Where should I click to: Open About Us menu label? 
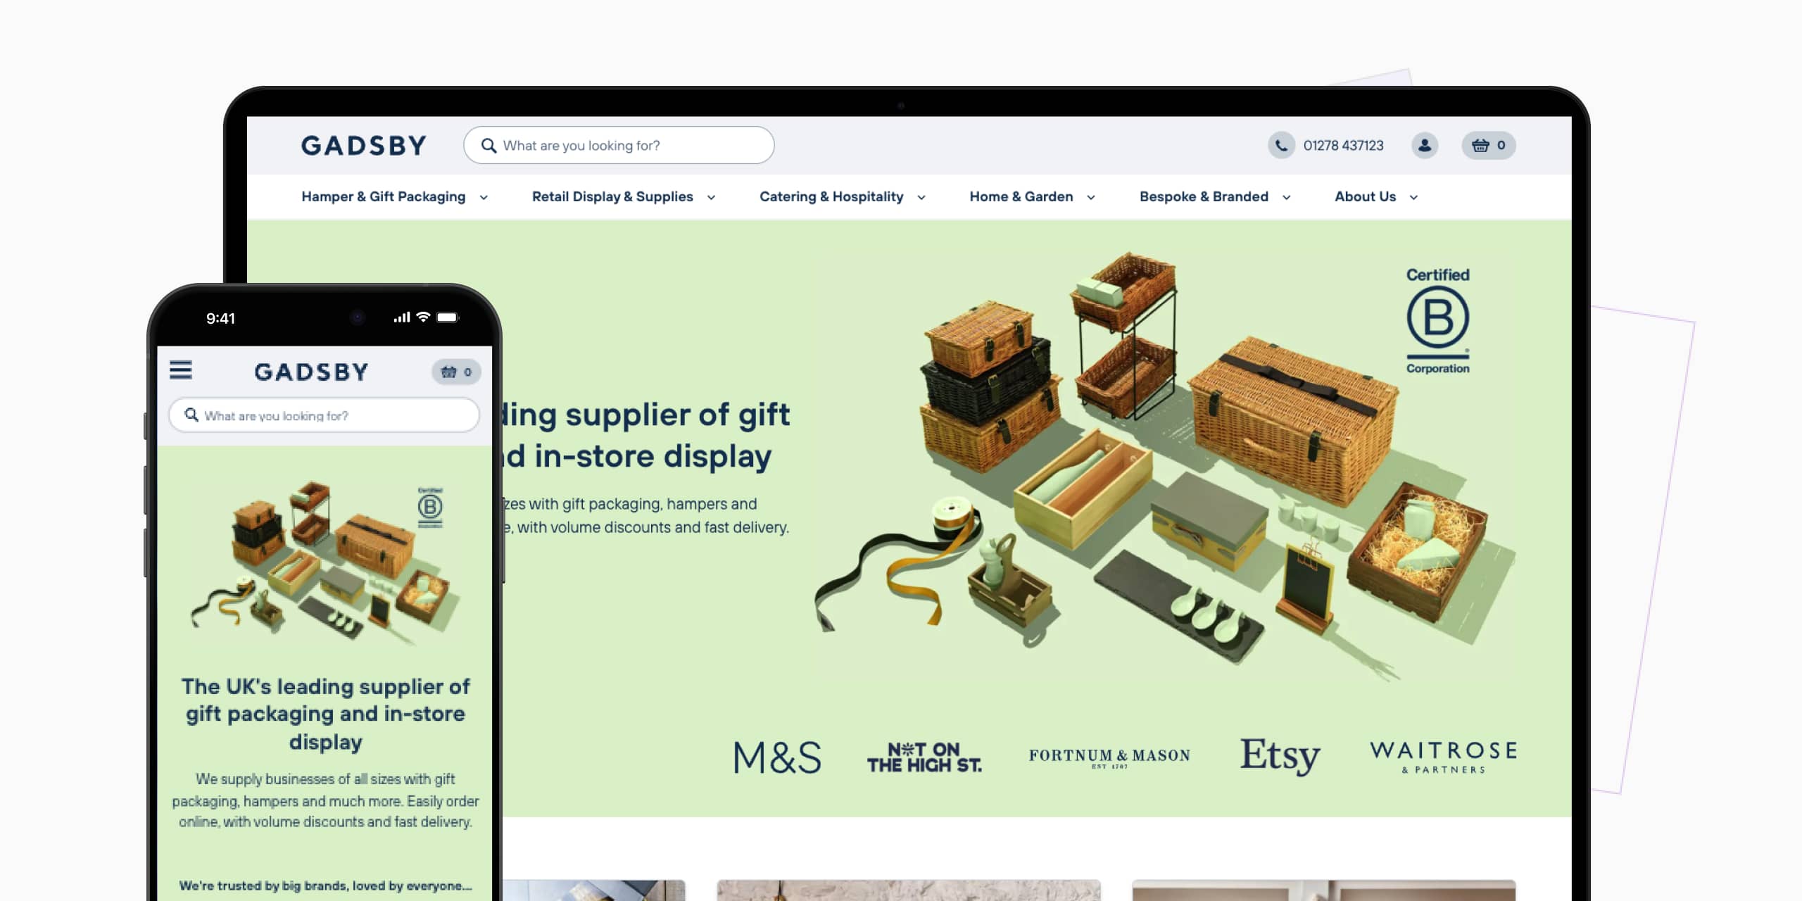tap(1365, 196)
